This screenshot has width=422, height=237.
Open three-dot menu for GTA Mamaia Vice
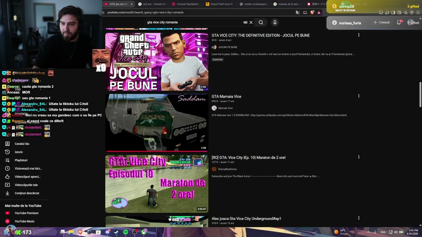(x=359, y=96)
